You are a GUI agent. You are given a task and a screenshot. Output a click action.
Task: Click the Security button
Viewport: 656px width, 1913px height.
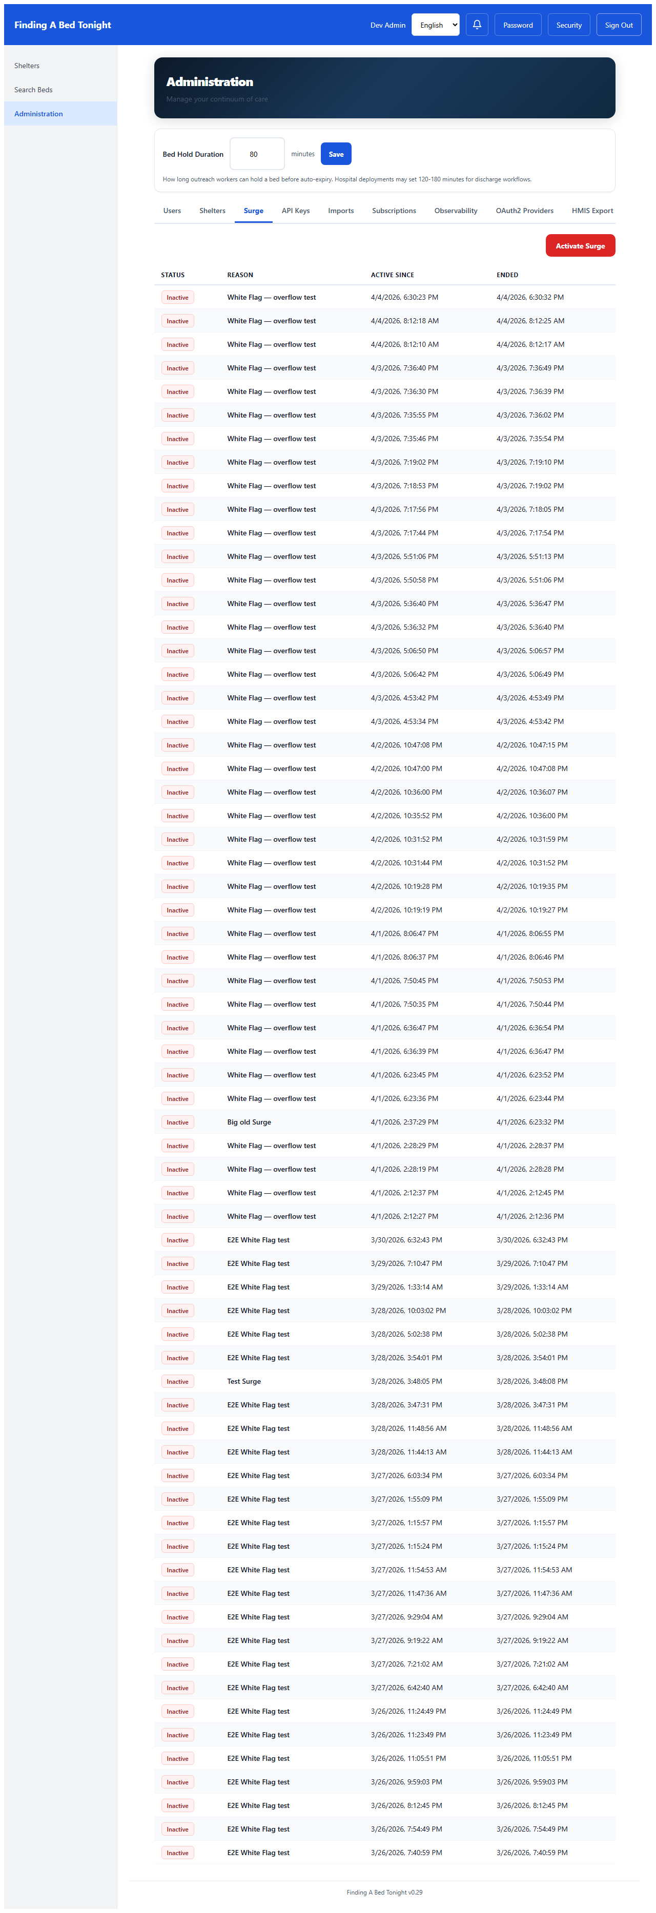point(568,25)
